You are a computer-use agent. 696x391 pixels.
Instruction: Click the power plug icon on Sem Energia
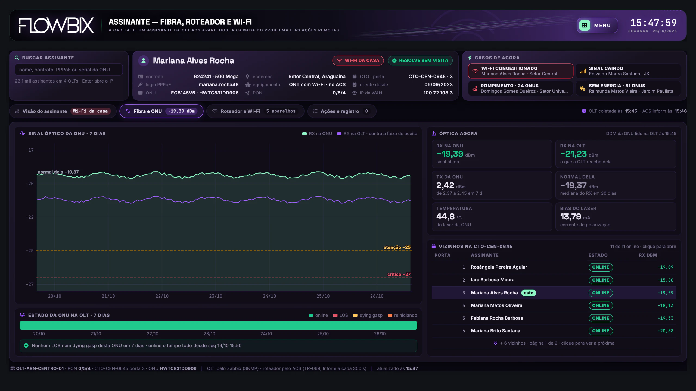click(x=583, y=89)
